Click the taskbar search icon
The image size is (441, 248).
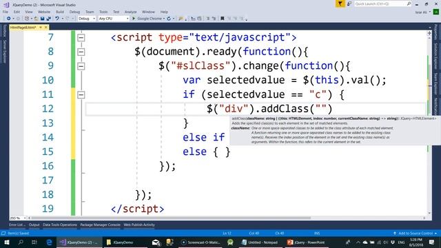coord(21,242)
